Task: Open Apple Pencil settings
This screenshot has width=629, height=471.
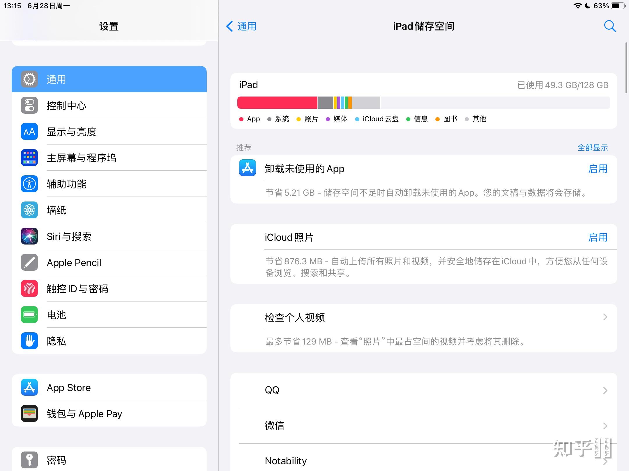Action: point(109,262)
